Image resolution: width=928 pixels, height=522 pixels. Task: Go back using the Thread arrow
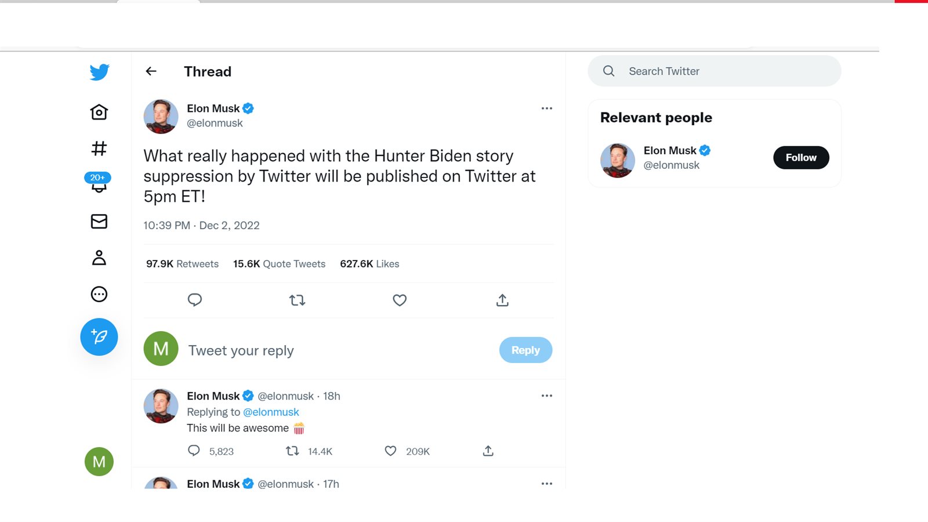point(151,71)
